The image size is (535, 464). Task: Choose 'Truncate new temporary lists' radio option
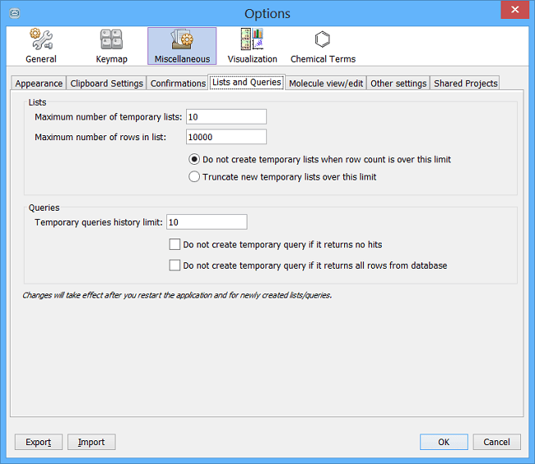pos(194,176)
